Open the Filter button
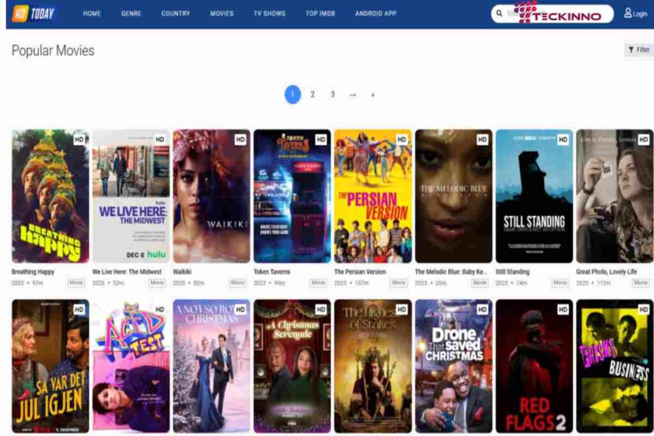Image resolution: width=654 pixels, height=436 pixels. click(x=639, y=50)
